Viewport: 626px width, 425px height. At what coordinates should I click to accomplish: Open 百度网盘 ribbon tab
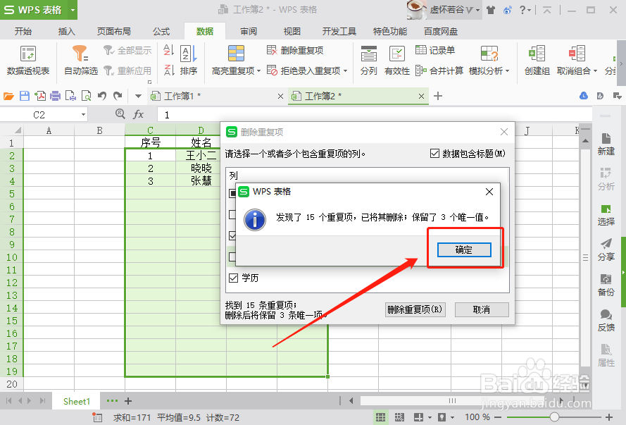coord(441,31)
